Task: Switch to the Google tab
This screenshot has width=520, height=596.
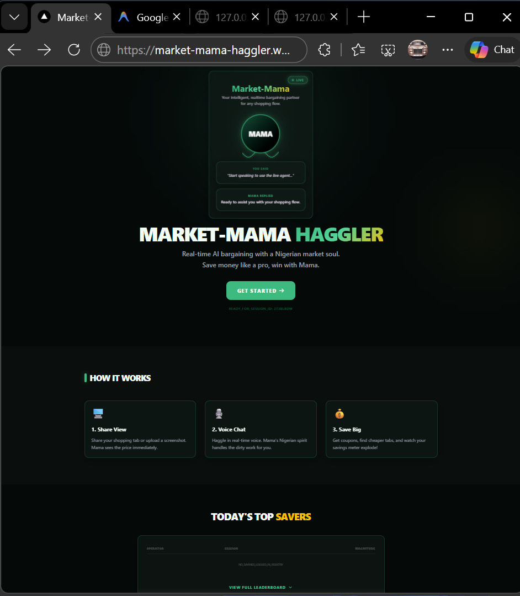Action: click(x=145, y=17)
